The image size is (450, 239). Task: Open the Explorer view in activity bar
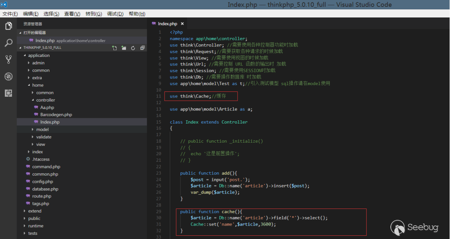tap(8, 26)
